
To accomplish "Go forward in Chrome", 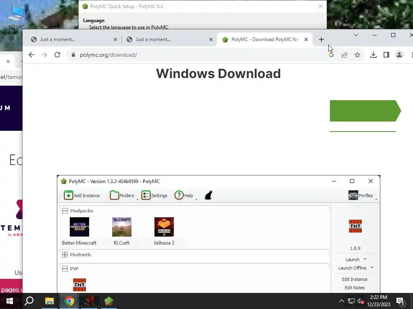I will (44, 55).
